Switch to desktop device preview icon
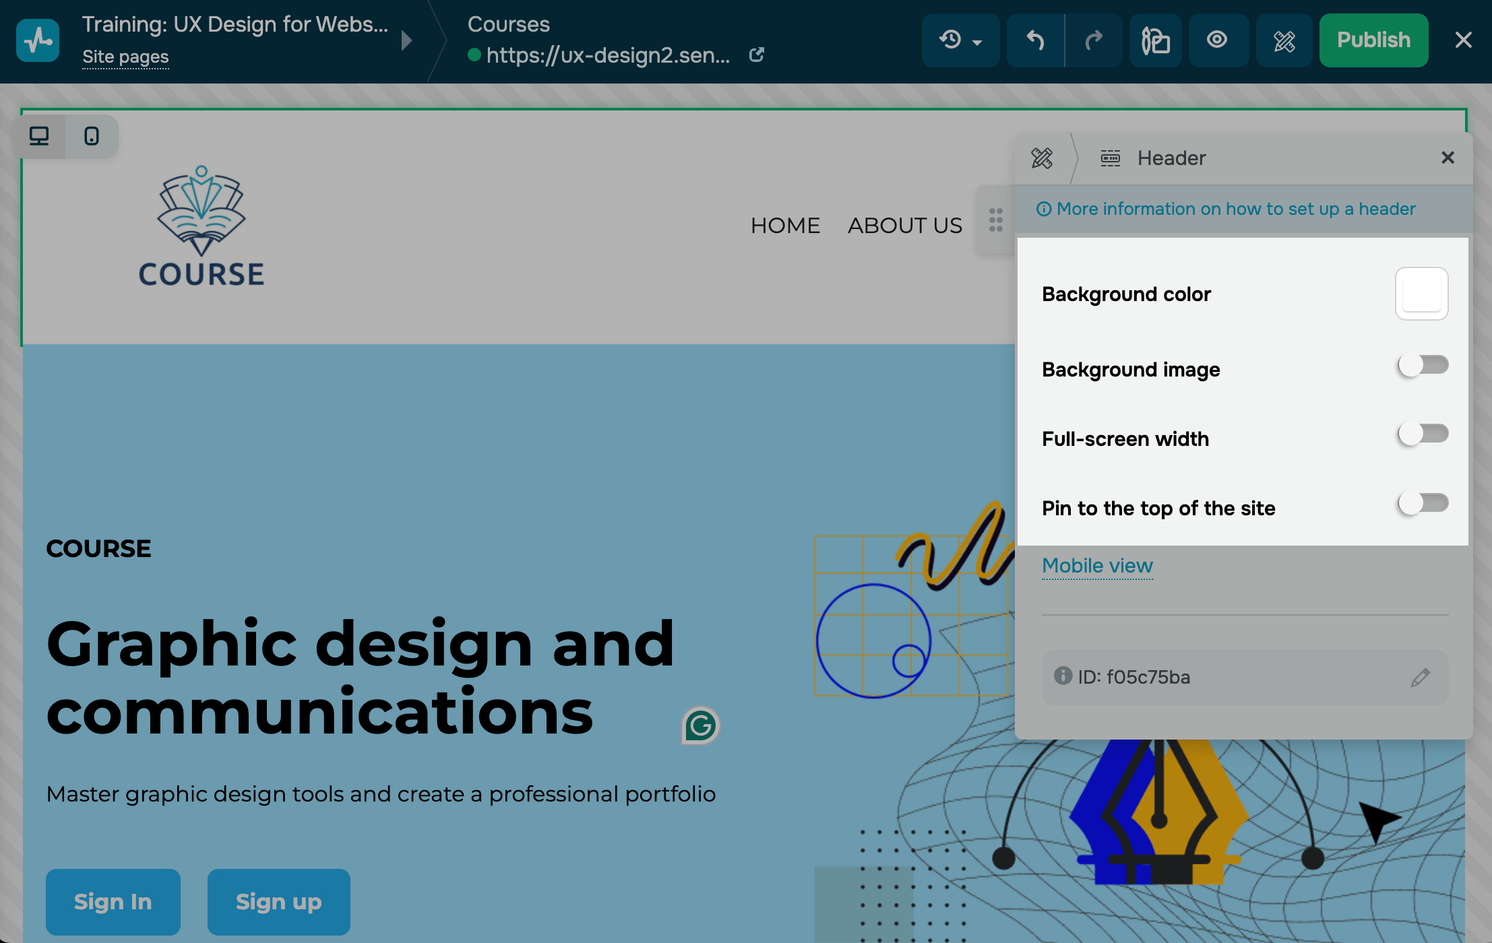The height and width of the screenshot is (943, 1492). click(x=40, y=136)
